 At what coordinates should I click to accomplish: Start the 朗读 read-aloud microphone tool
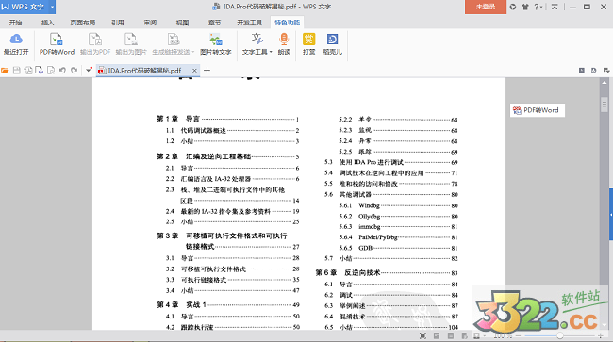[x=284, y=43]
